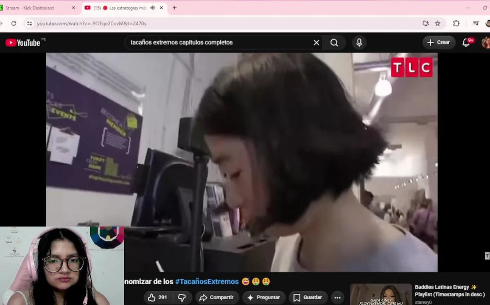Click the browser address bar URL
This screenshot has width=490, height=305.
pos(92,23)
